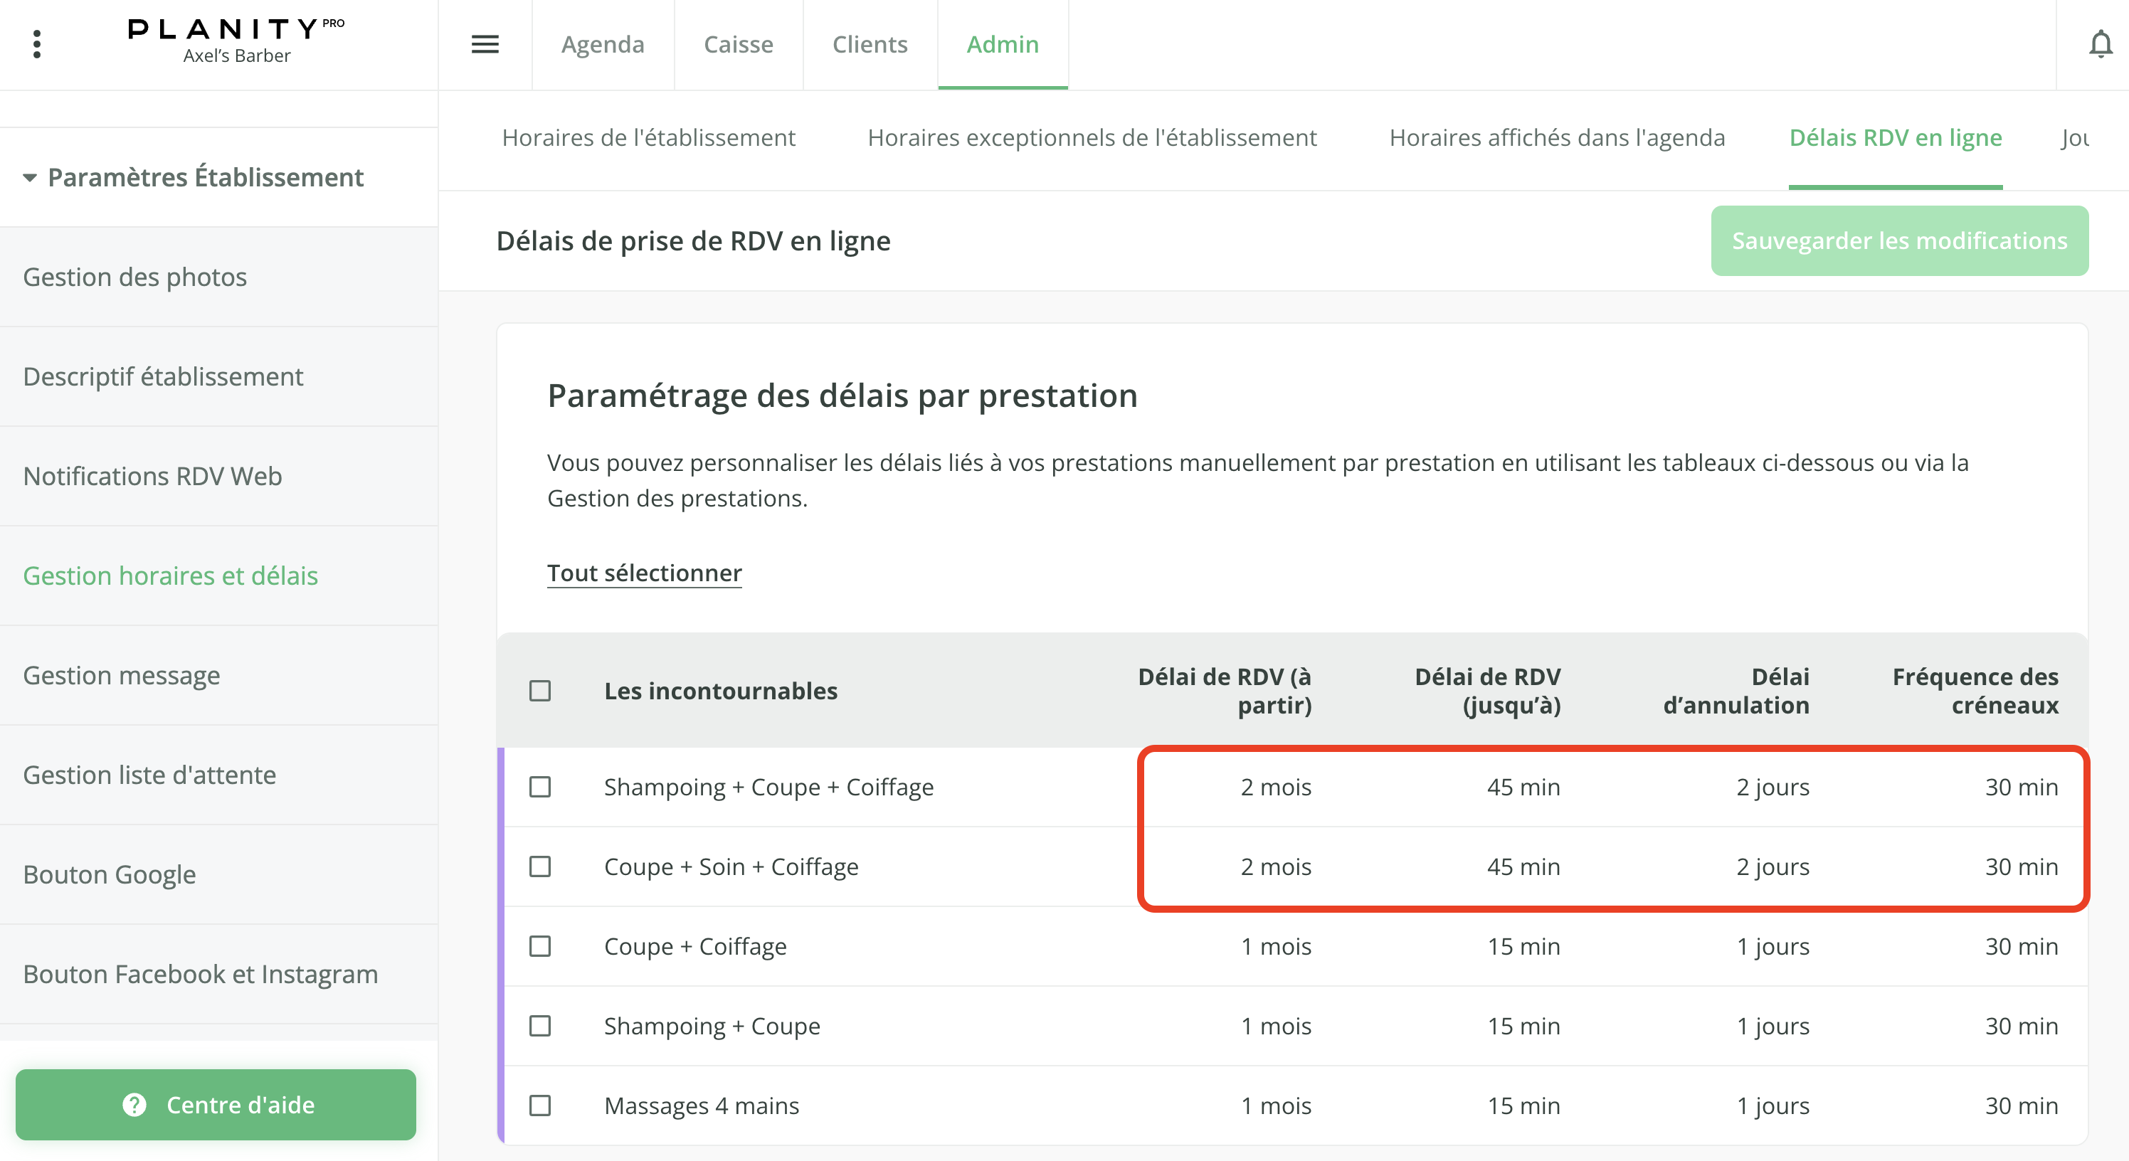2129x1161 pixels.
Task: Click the hamburger menu icon
Action: pyautogui.click(x=485, y=44)
